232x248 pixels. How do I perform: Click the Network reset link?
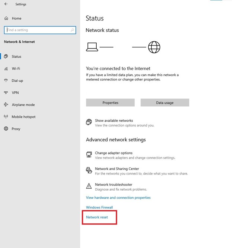point(97,217)
